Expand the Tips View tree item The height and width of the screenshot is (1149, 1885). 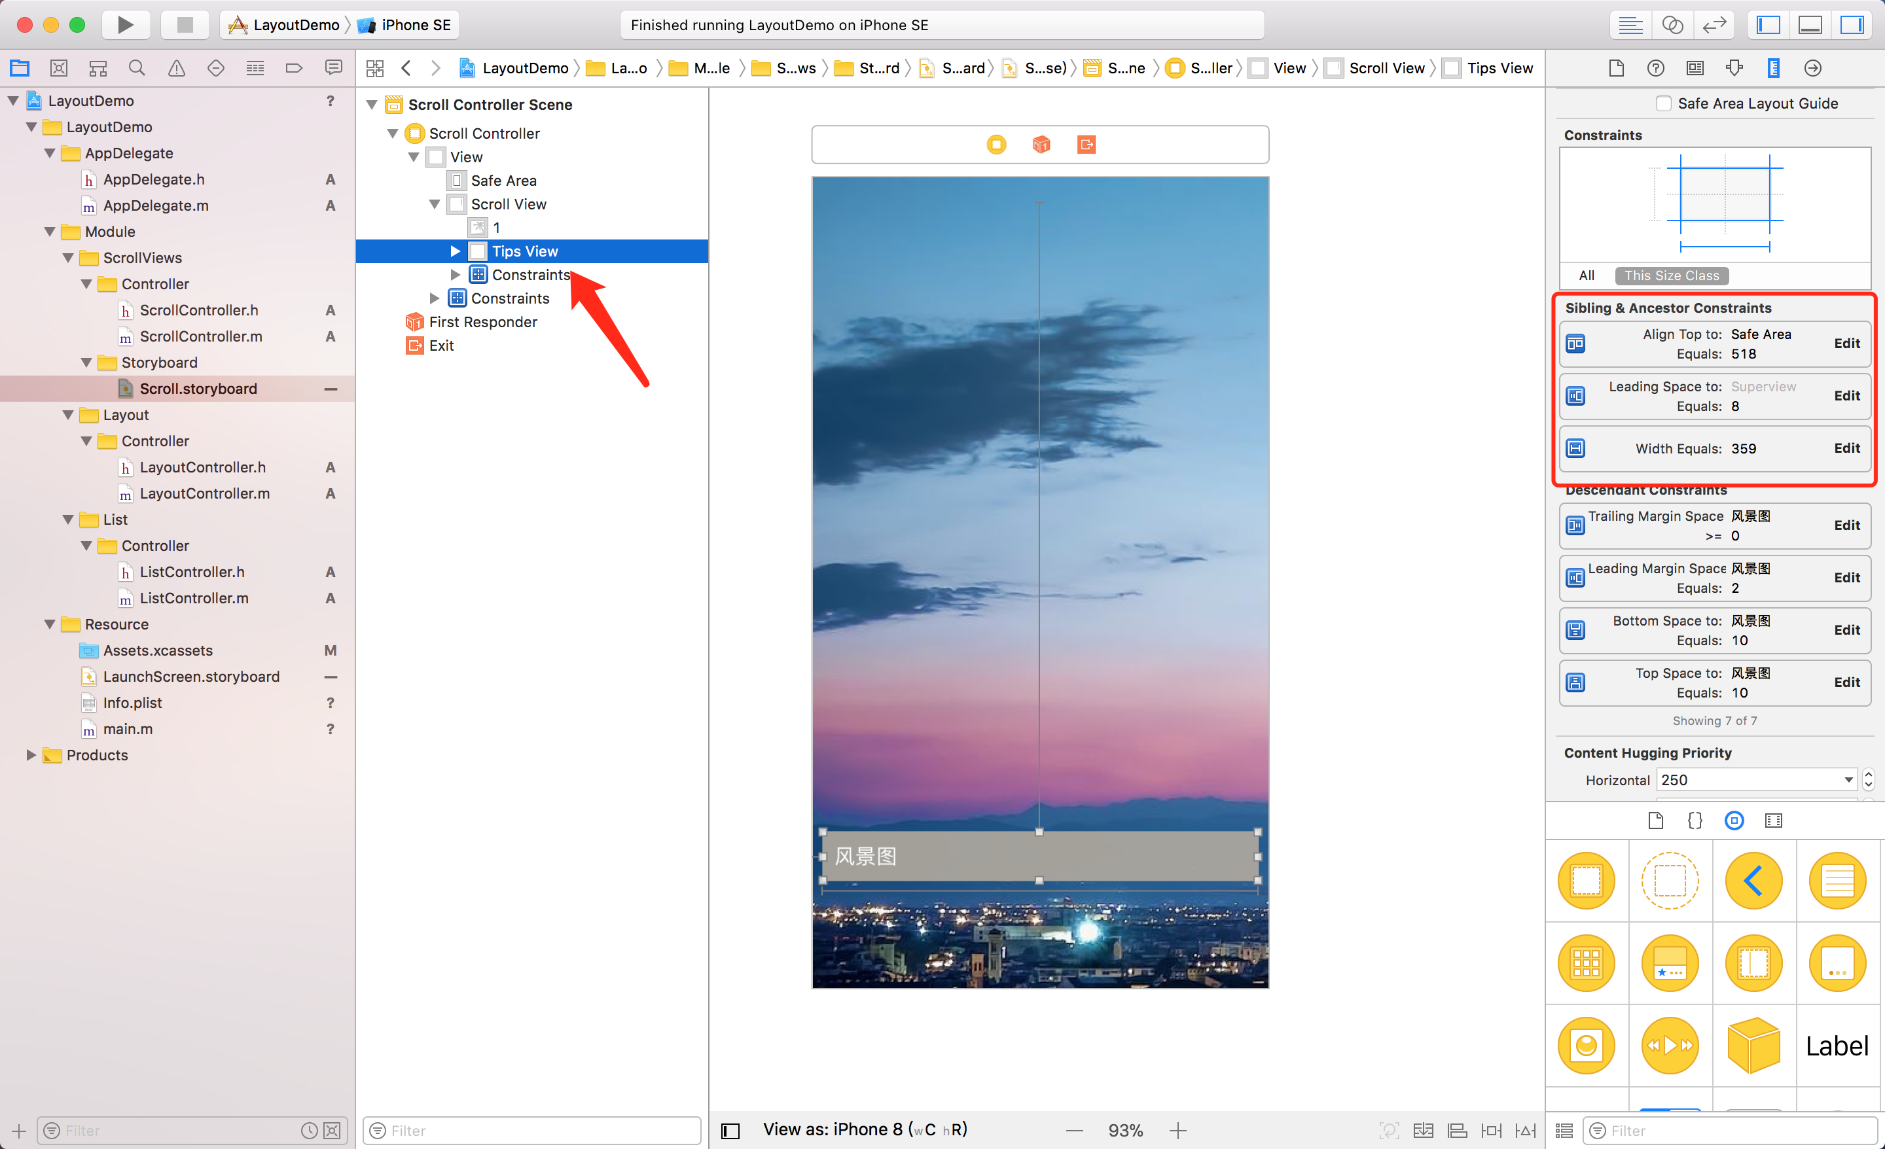coord(455,251)
